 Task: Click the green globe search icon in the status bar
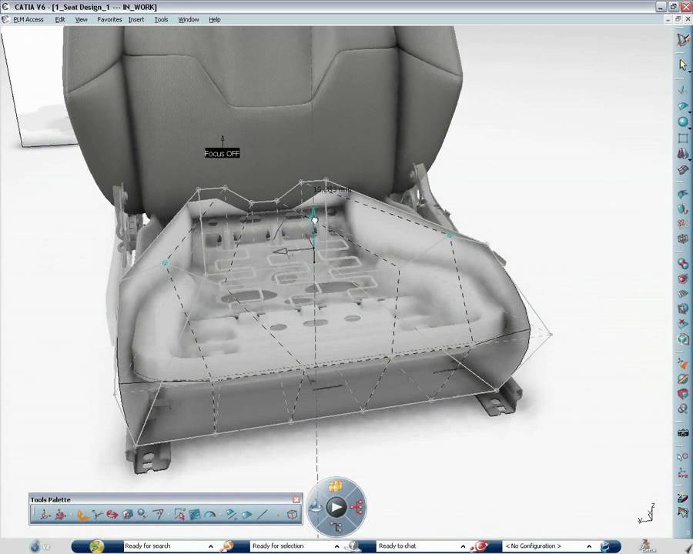[x=97, y=546]
